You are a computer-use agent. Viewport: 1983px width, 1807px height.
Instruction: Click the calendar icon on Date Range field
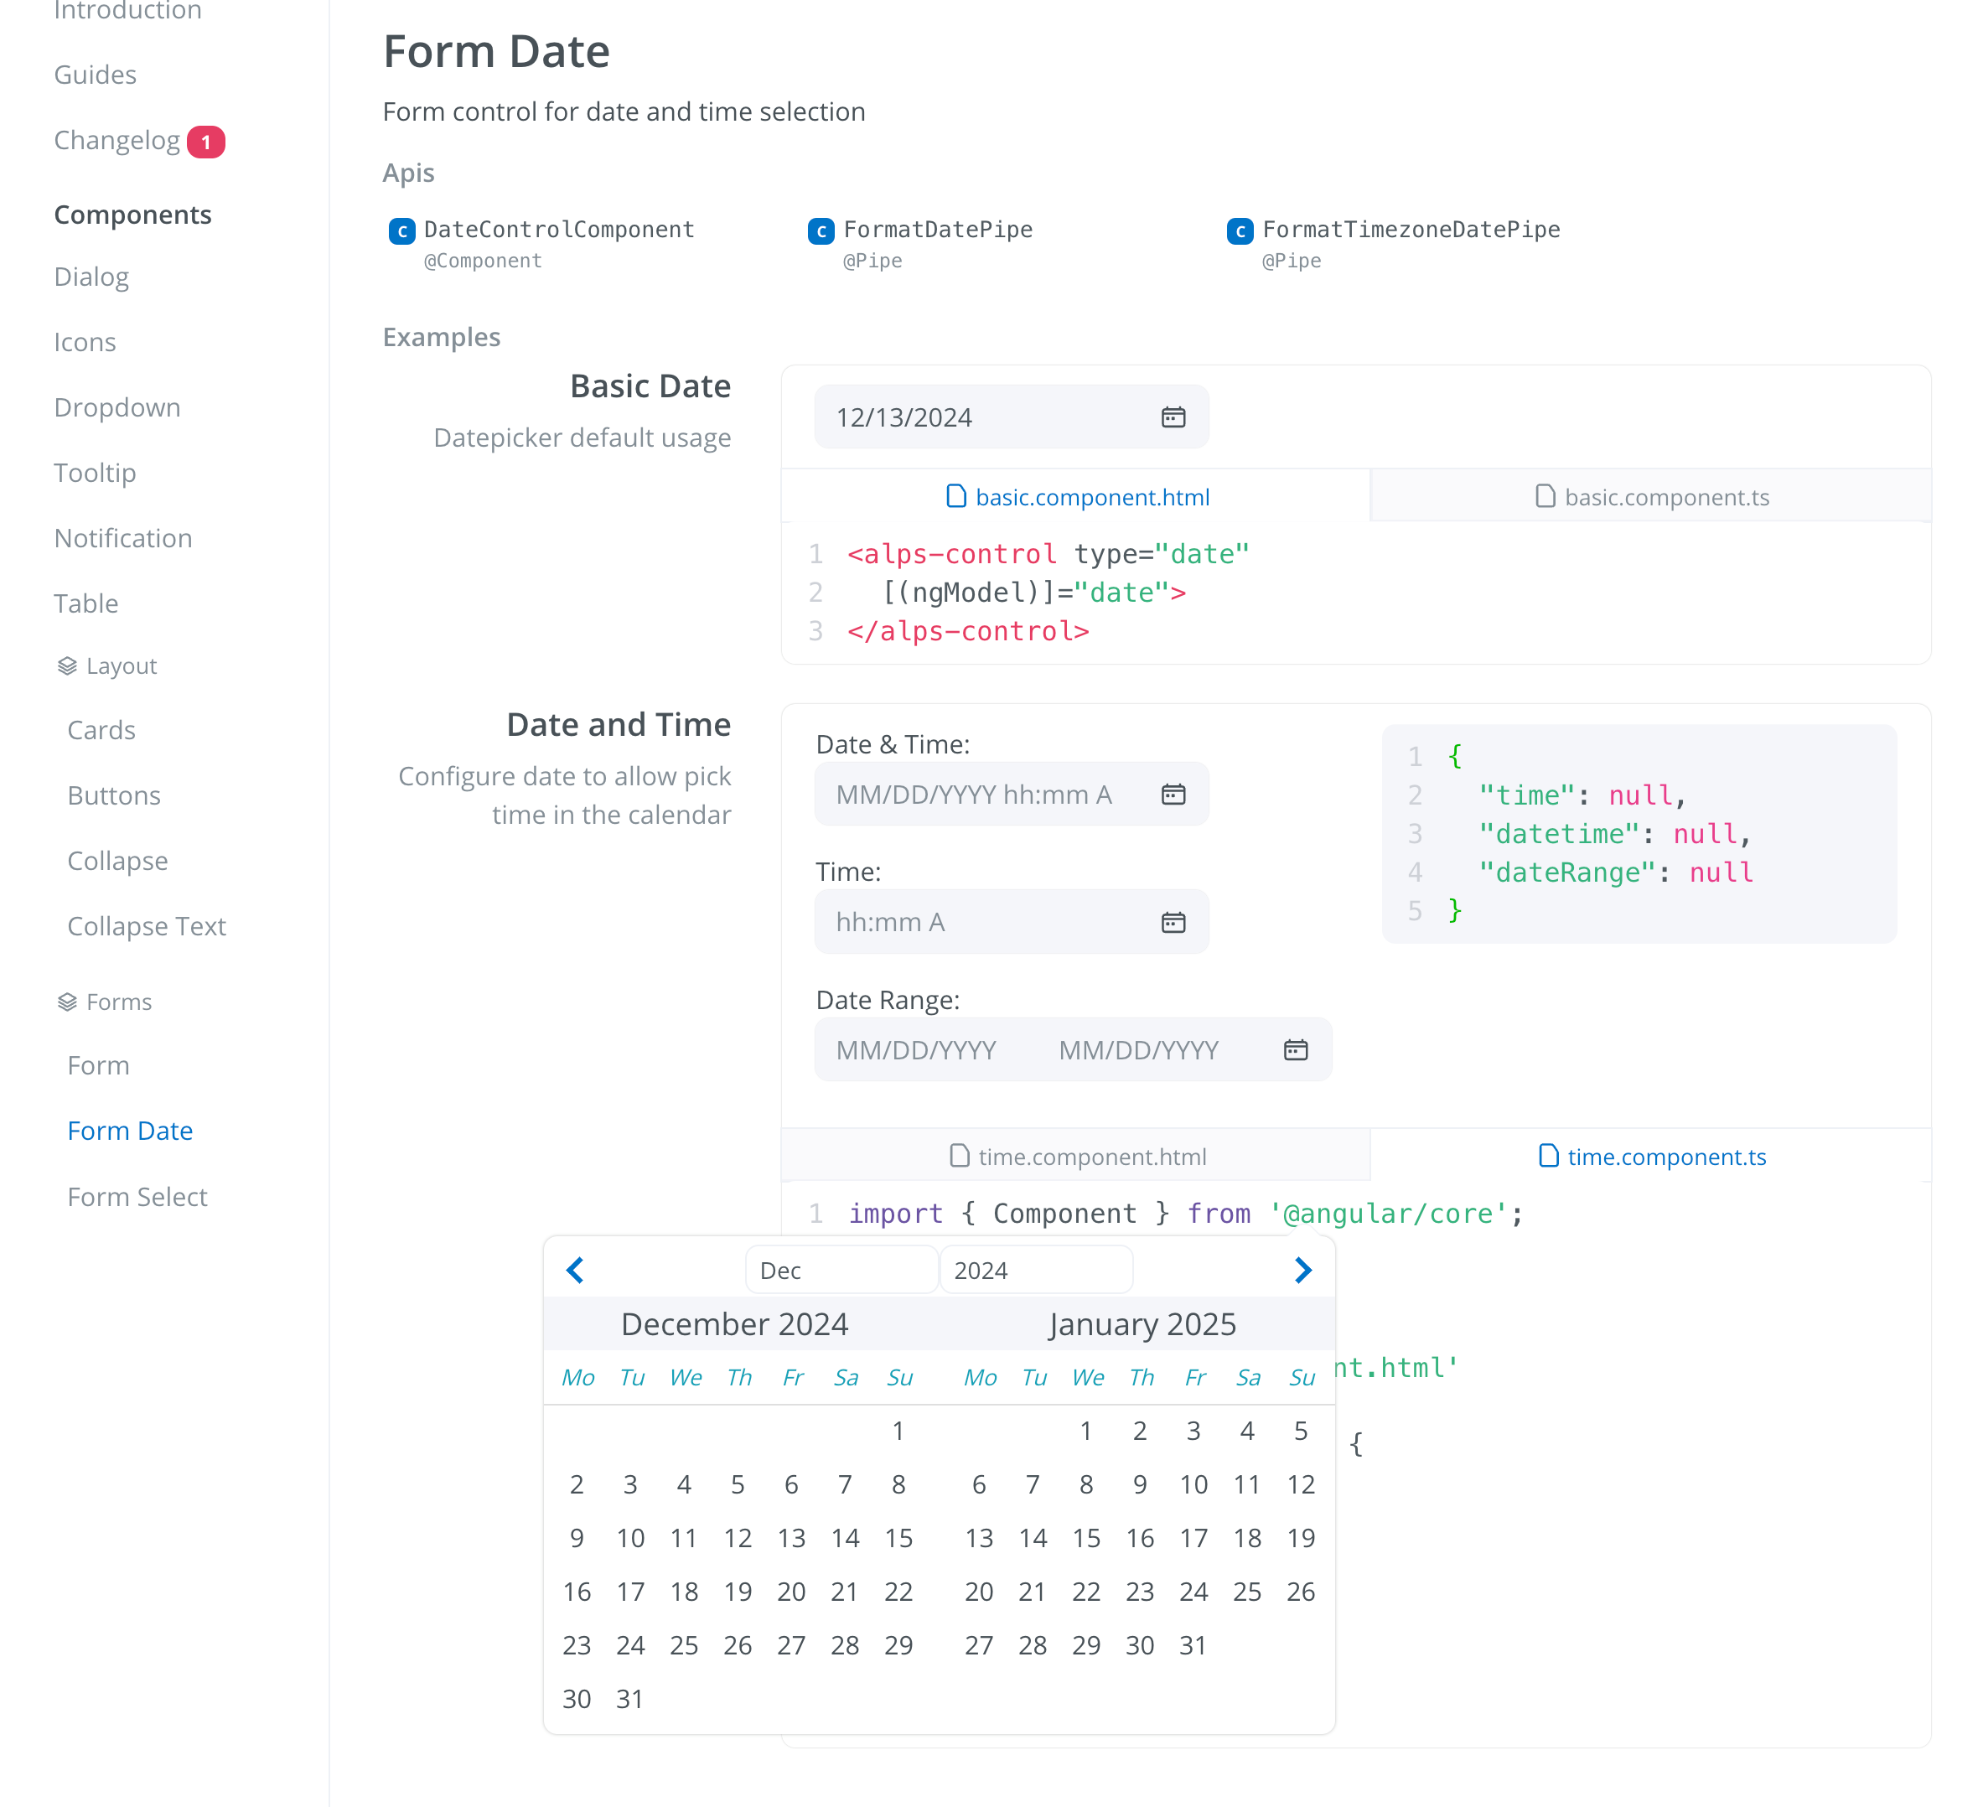[x=1296, y=1048]
